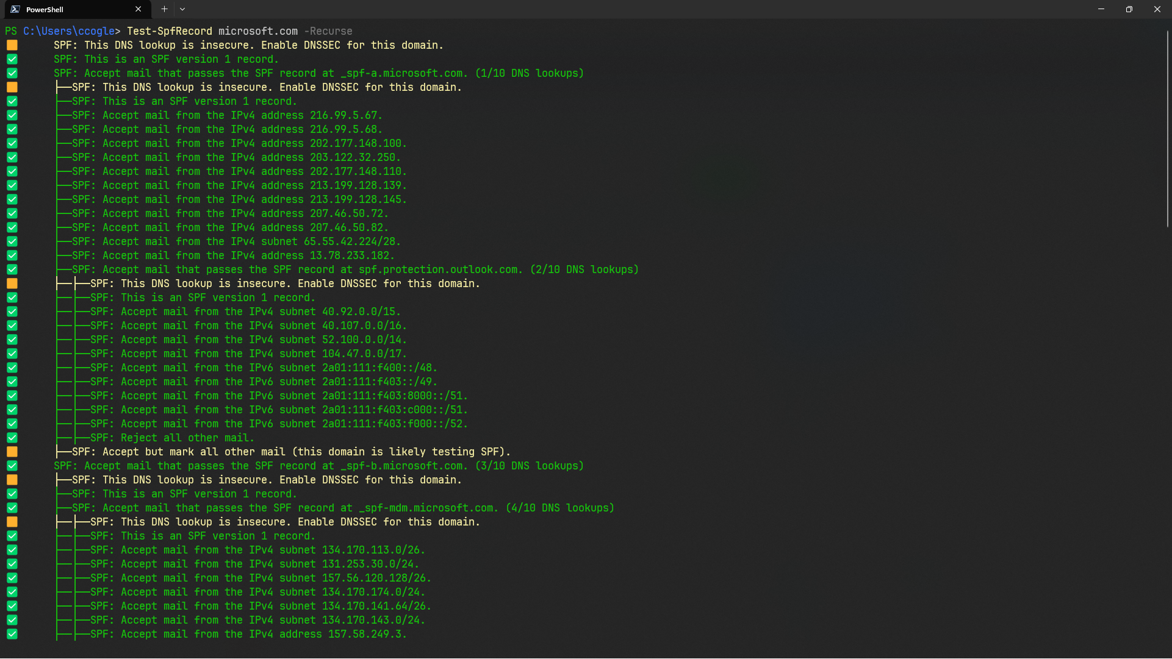The width and height of the screenshot is (1172, 659).
Task: Click the prompt path C:\Users\ccogle
Action: click(x=69, y=31)
